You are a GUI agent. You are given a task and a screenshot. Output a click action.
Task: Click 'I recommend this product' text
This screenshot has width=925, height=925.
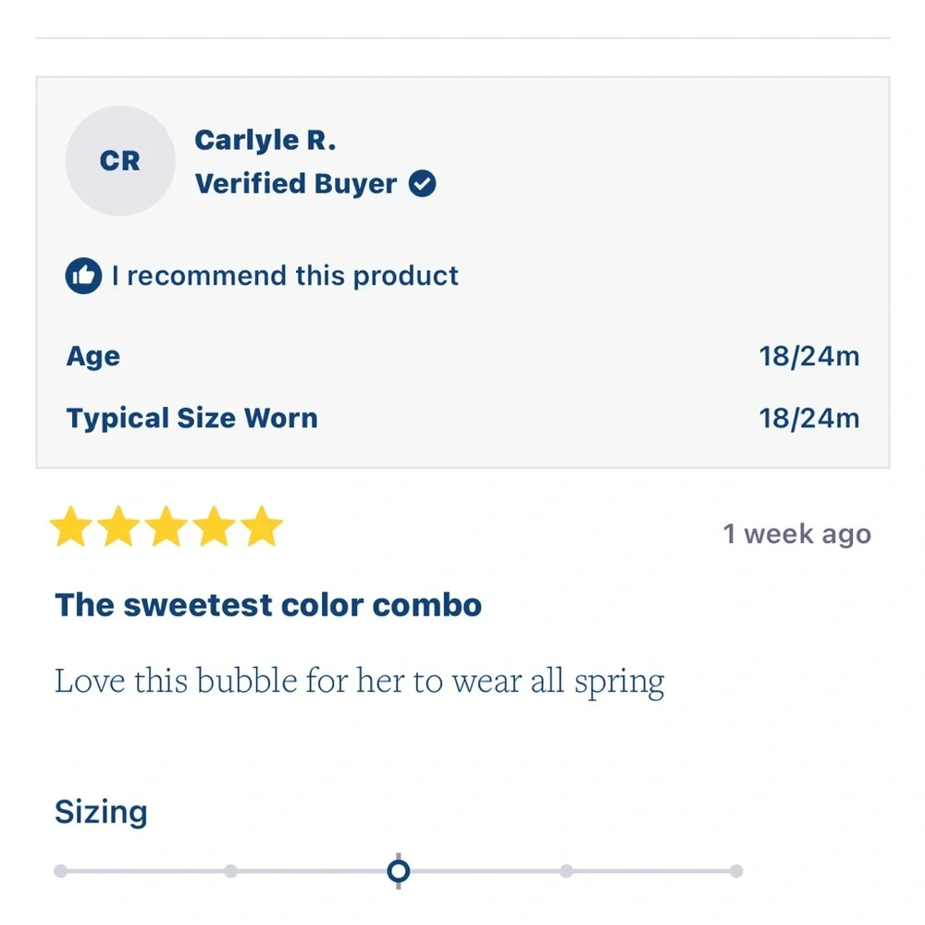pyautogui.click(x=285, y=276)
